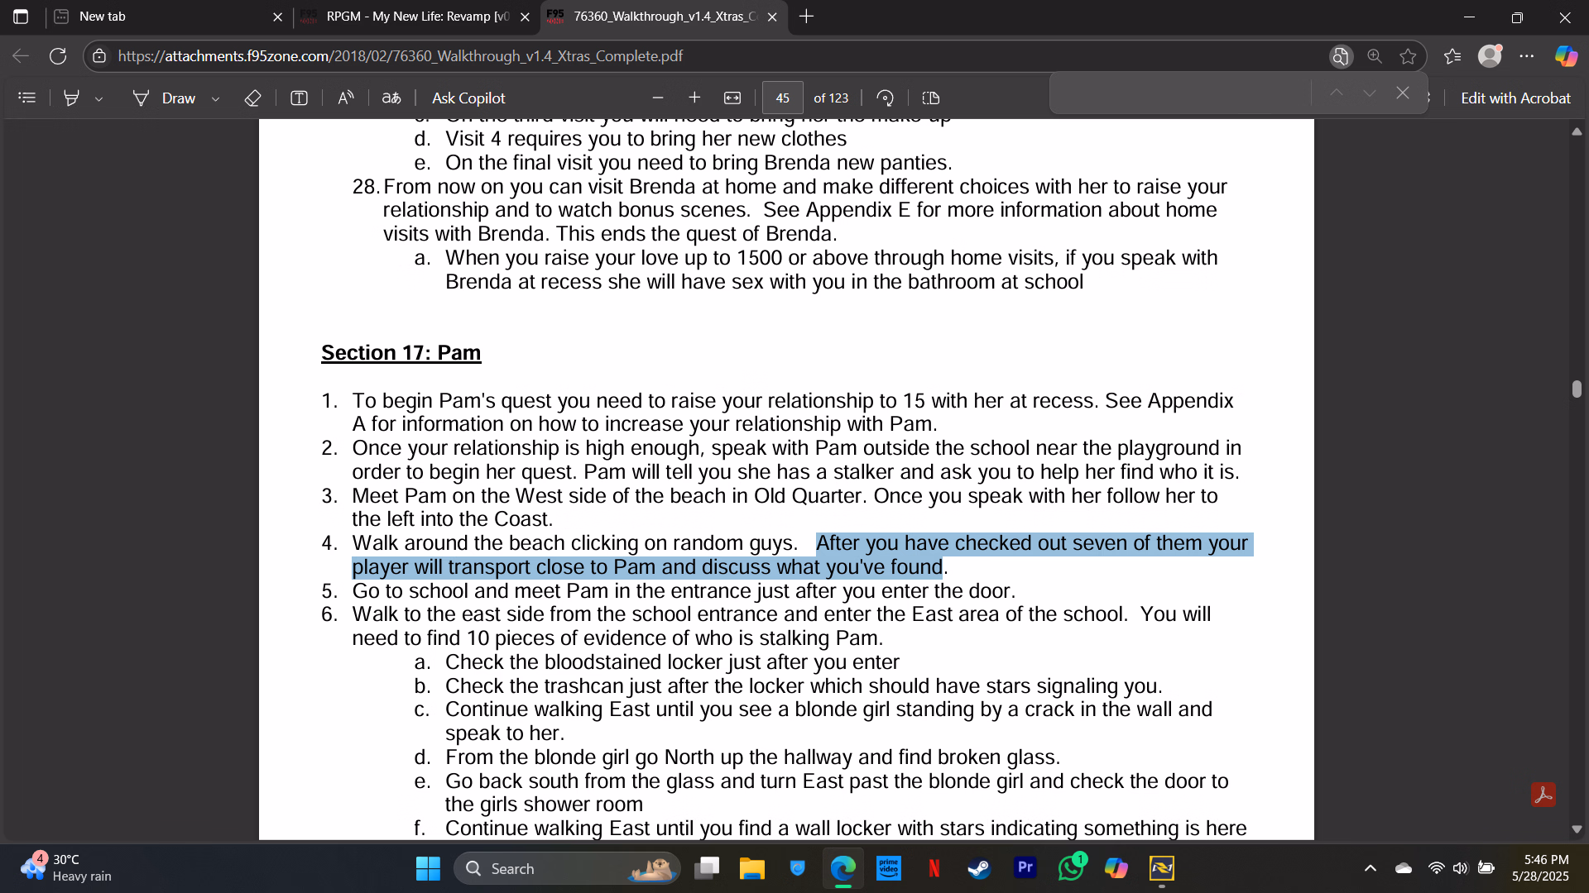Open a new browser tab
Image resolution: width=1589 pixels, height=893 pixels.
click(x=807, y=17)
